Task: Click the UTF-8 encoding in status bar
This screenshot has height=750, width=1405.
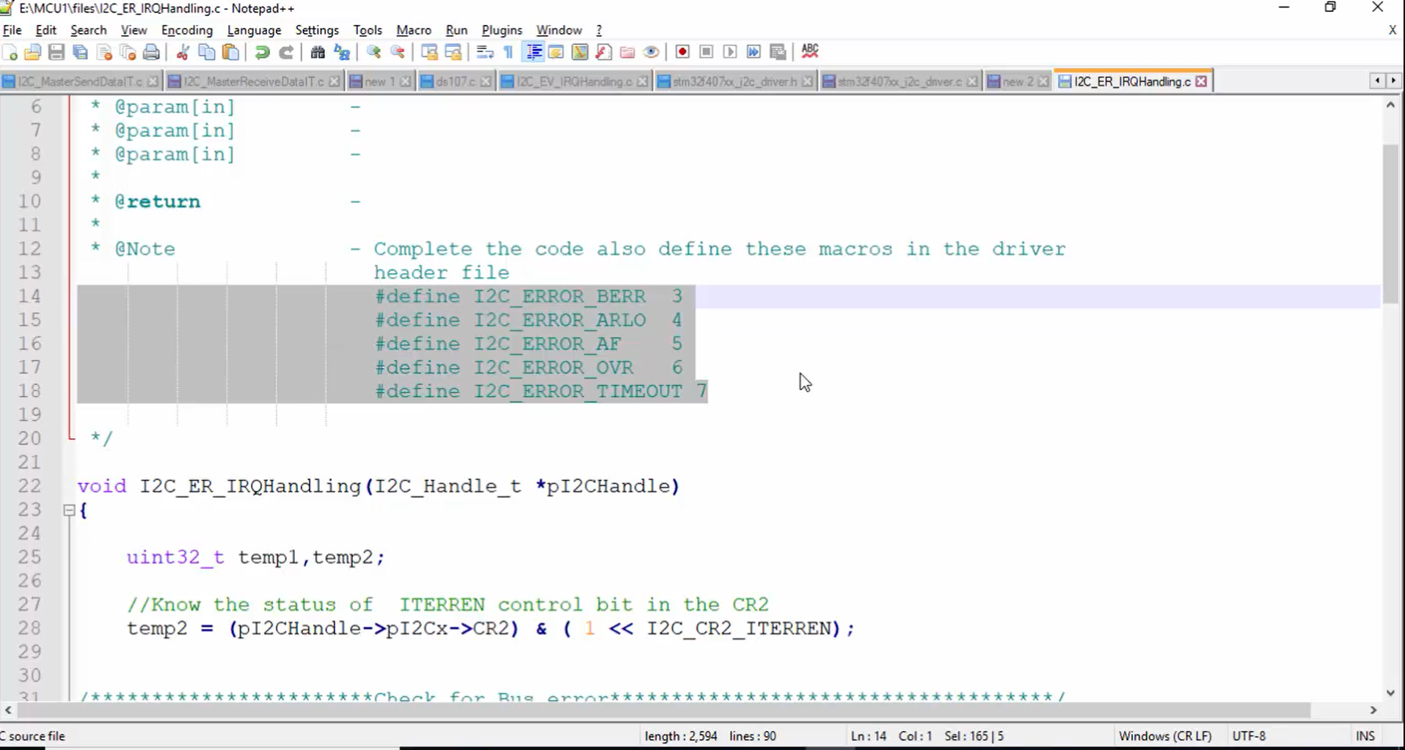Action: click(x=1249, y=736)
